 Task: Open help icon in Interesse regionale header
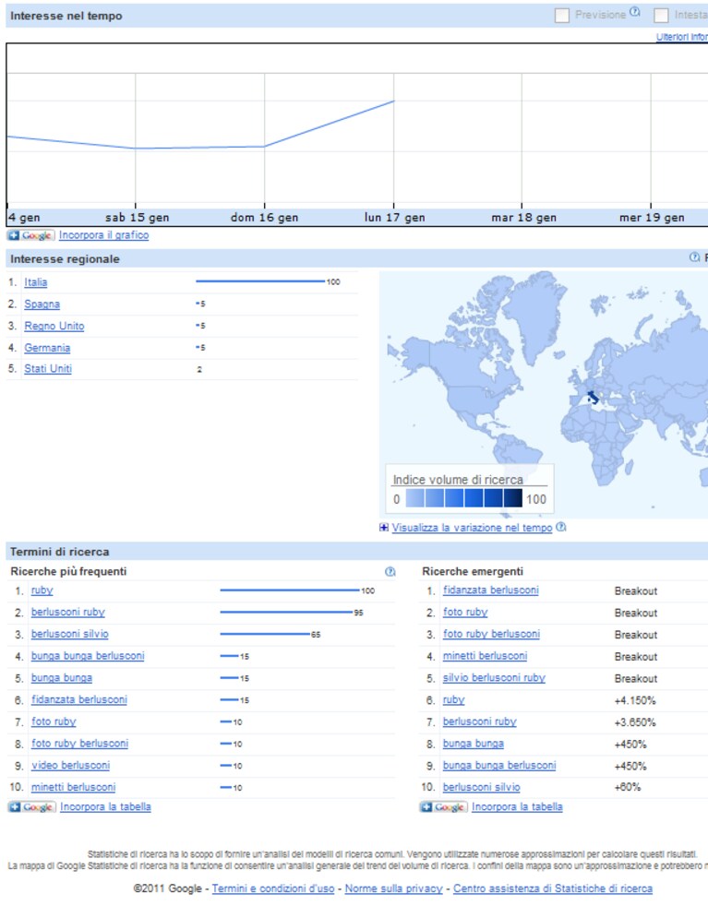[x=694, y=257]
